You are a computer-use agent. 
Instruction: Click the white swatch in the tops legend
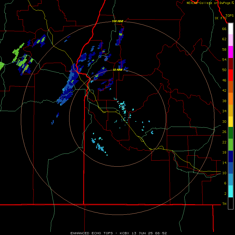pos(231,29)
